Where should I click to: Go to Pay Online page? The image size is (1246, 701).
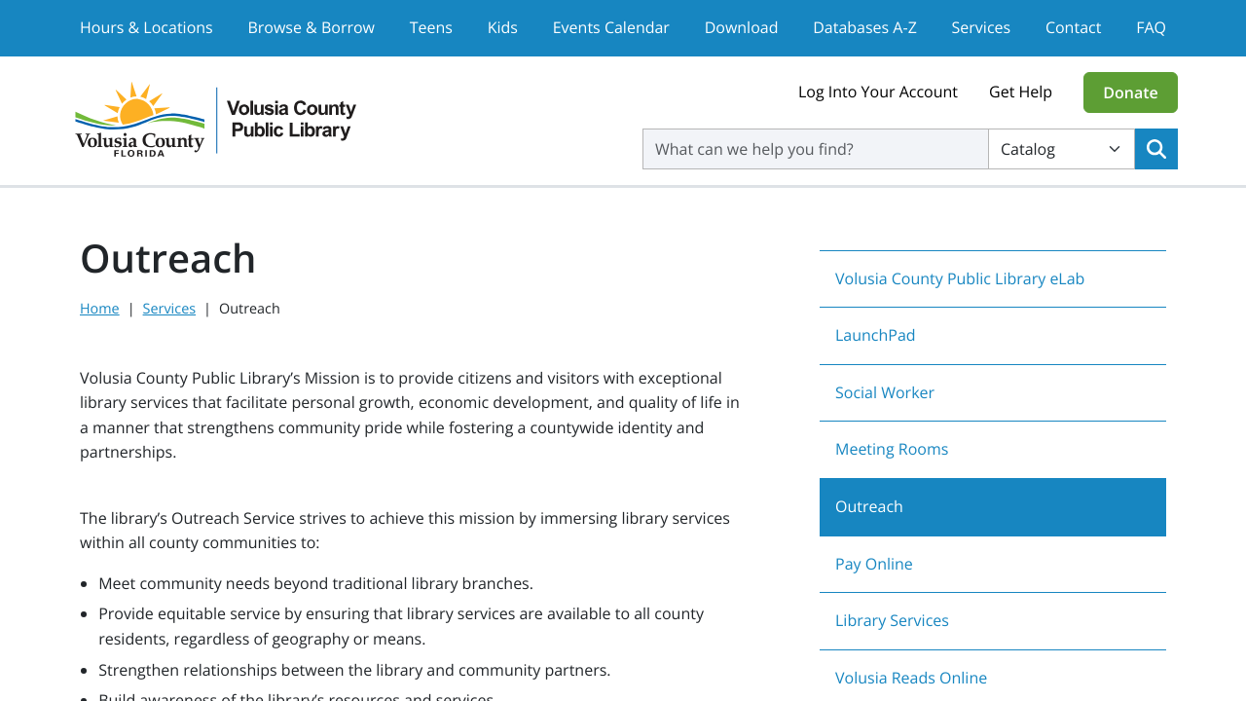(x=873, y=563)
